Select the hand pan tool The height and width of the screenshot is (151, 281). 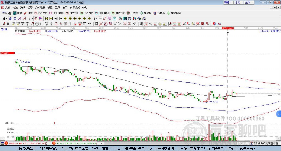pos(95,19)
